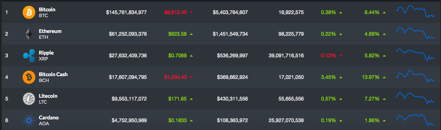Open the Litecoin coin name link
This screenshot has width=441, height=130.
pos(48,96)
